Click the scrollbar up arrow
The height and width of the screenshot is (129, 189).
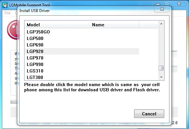point(161,24)
